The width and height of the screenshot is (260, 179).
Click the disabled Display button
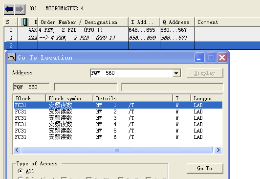pyautogui.click(x=205, y=73)
